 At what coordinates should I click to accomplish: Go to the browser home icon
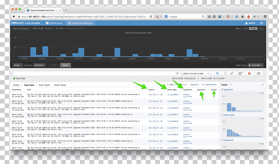click(x=242, y=17)
